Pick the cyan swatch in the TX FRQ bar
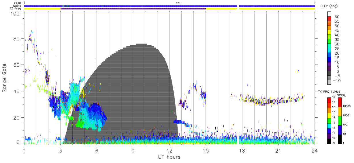The image size is (354, 163). [x=329, y=126]
